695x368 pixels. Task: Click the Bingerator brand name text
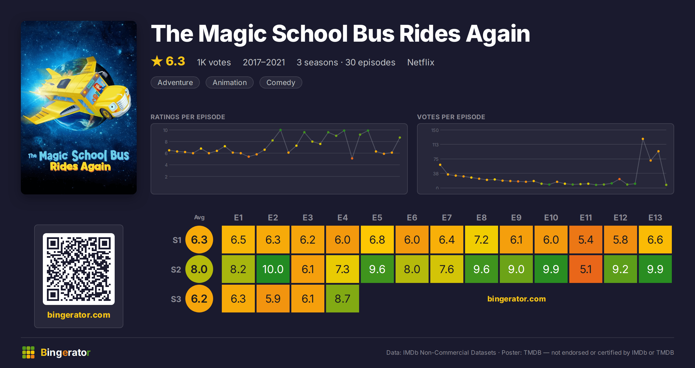pyautogui.click(x=65, y=352)
